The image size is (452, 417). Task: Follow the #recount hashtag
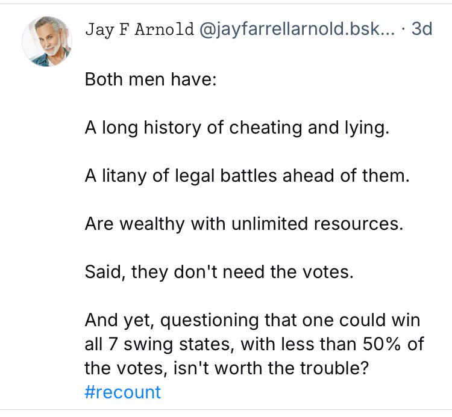point(123,392)
